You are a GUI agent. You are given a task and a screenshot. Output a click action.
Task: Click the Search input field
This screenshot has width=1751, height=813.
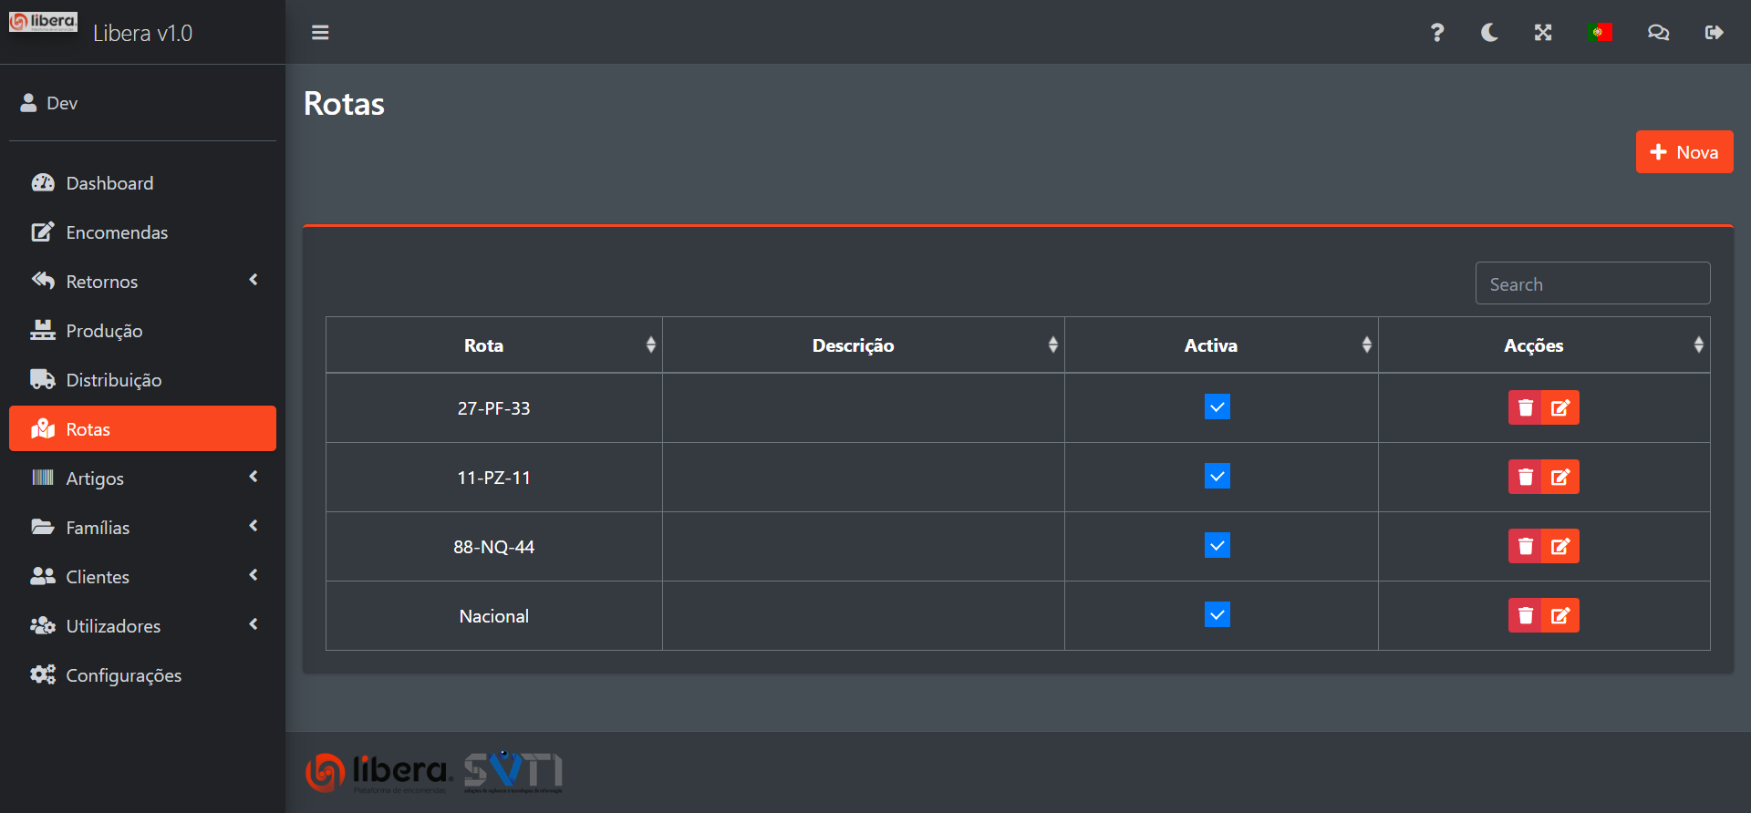(x=1592, y=284)
